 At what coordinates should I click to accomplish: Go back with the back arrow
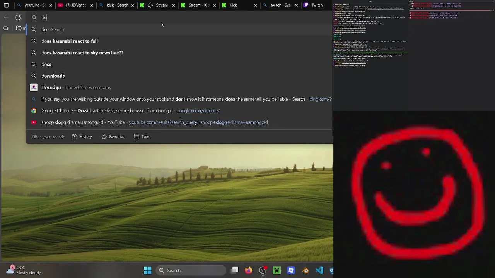pyautogui.click(x=6, y=17)
